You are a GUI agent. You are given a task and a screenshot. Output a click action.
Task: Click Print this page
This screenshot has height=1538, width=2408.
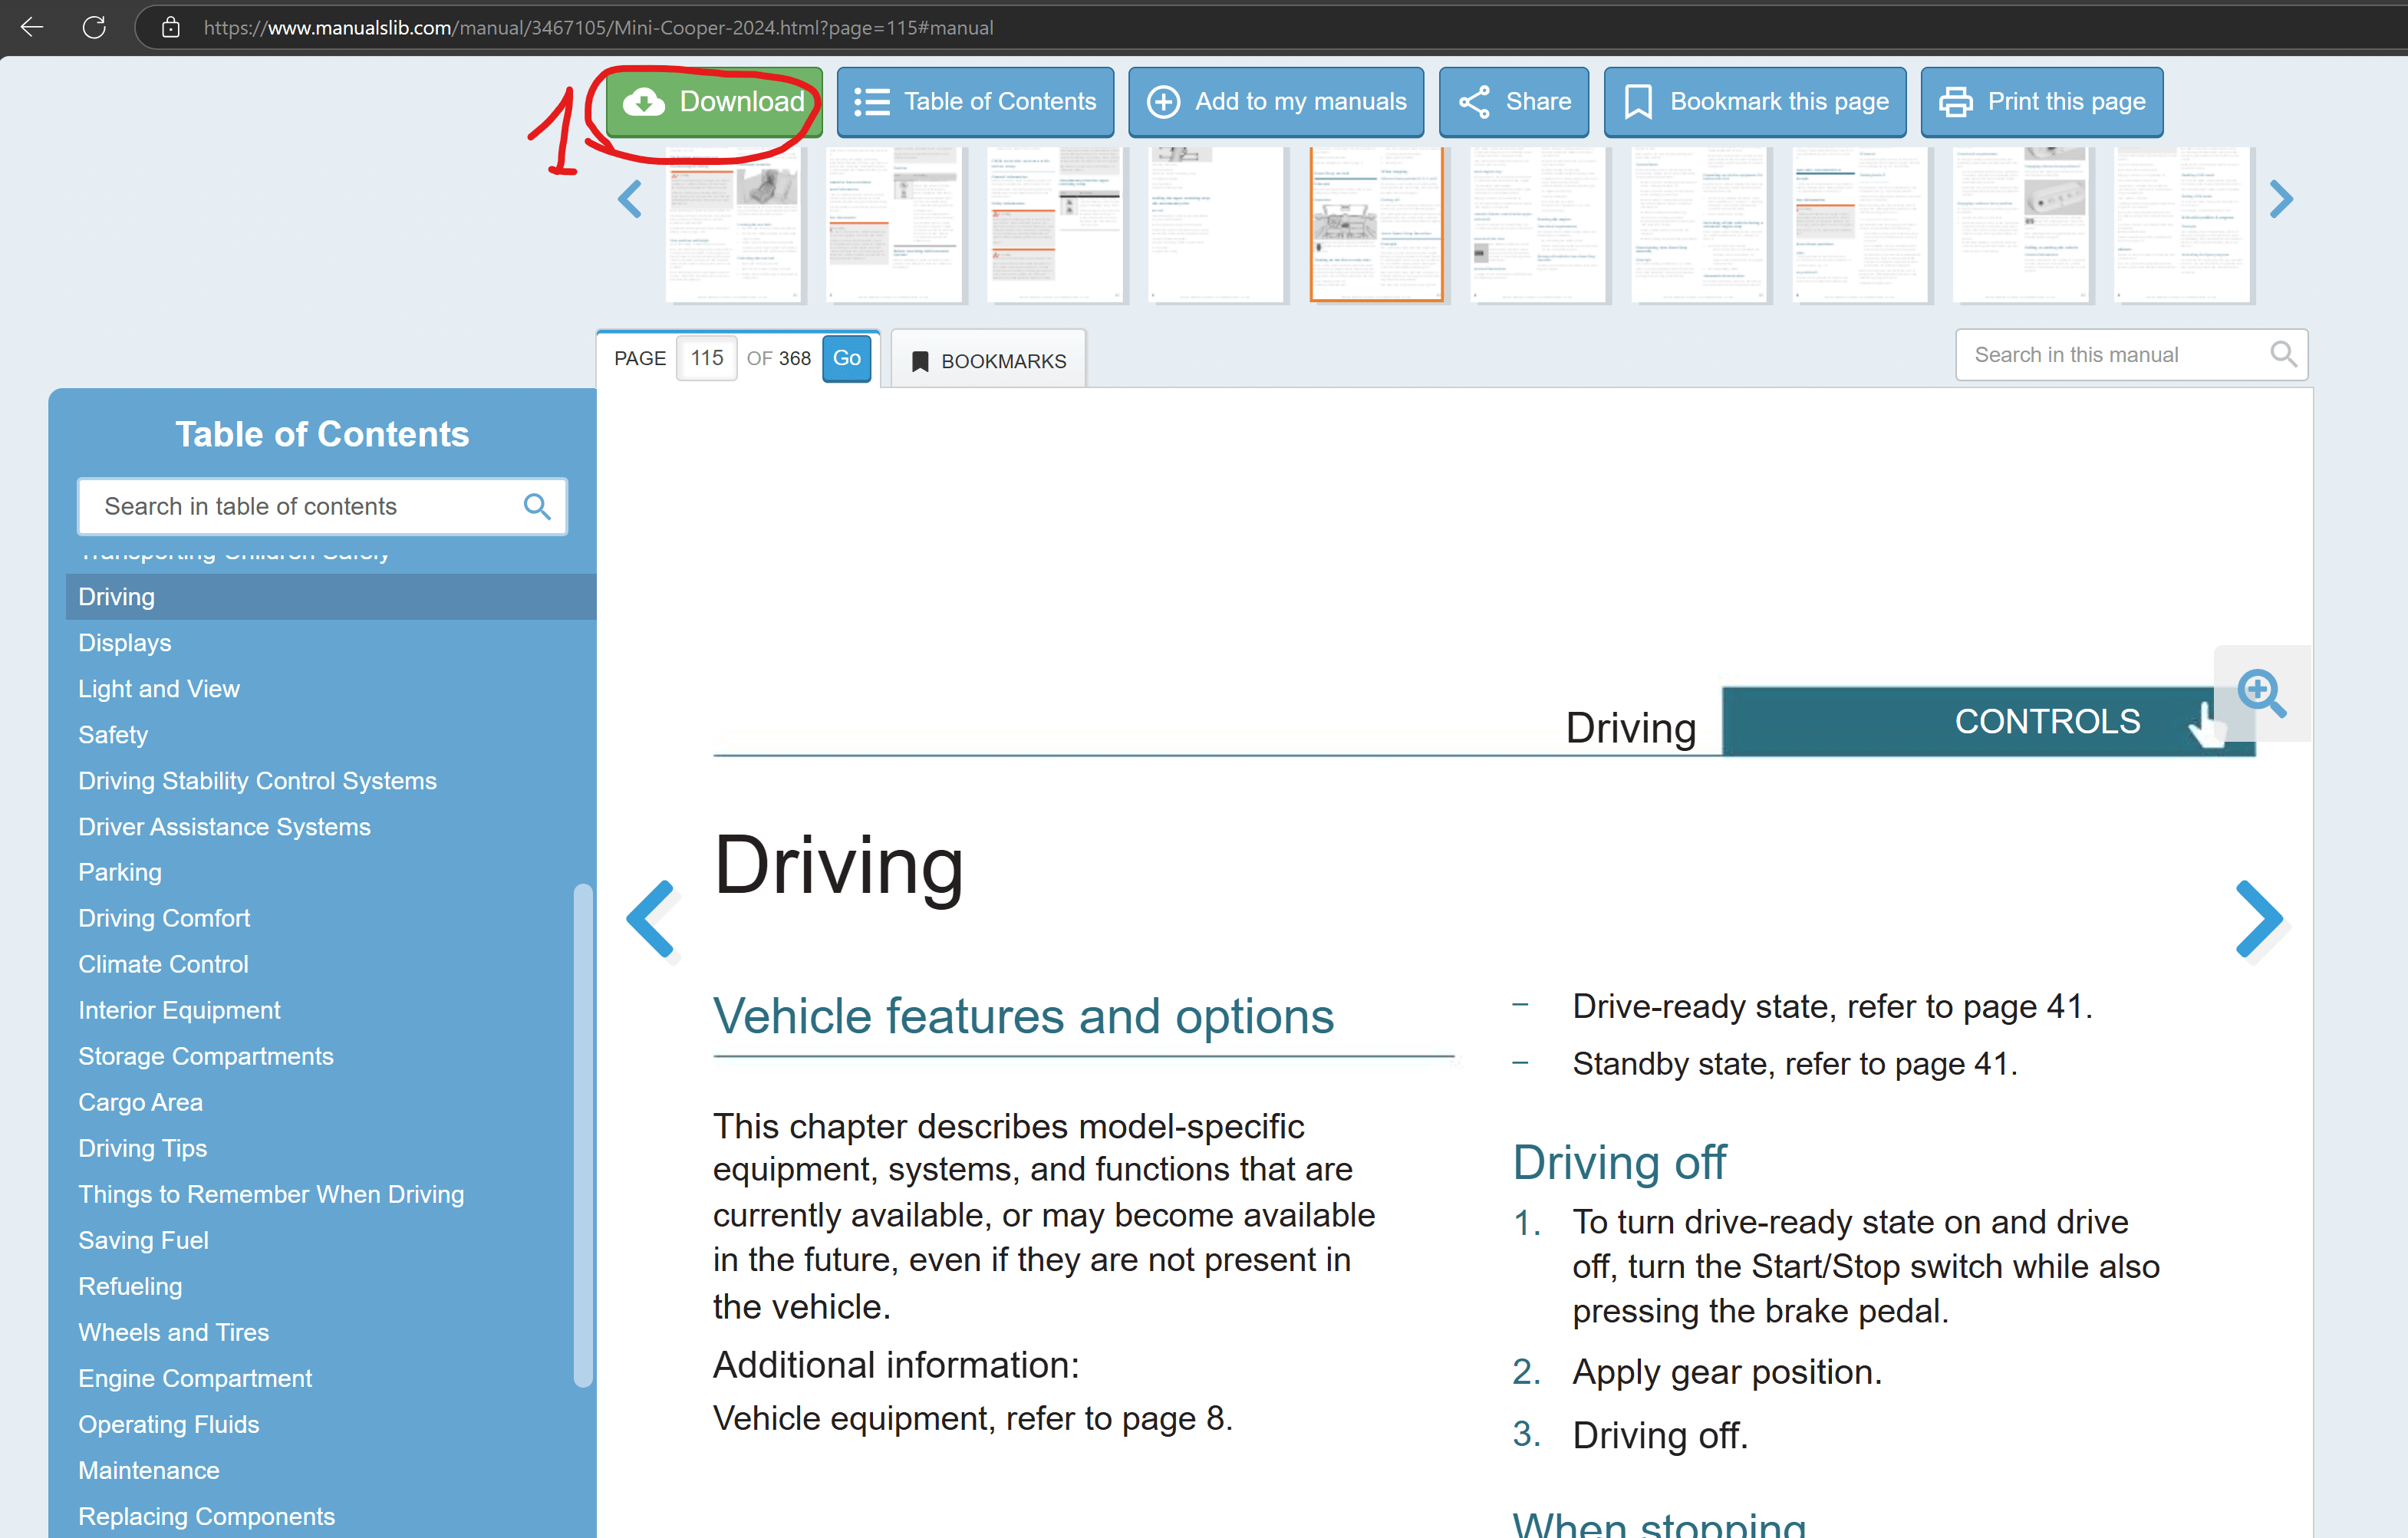(x=2041, y=102)
